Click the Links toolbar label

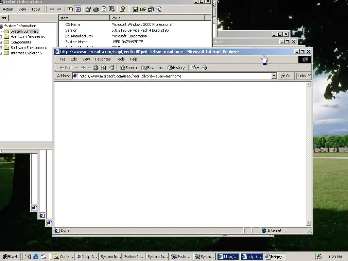pyautogui.click(x=302, y=76)
